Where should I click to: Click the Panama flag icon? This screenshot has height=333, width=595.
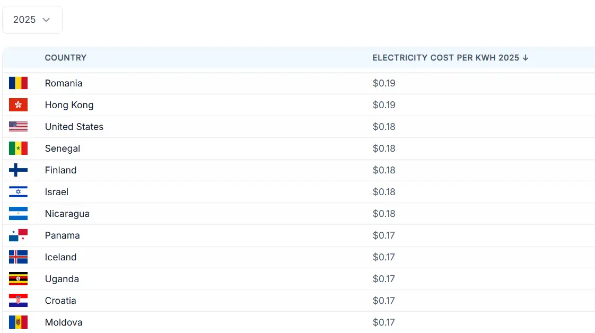click(x=18, y=235)
